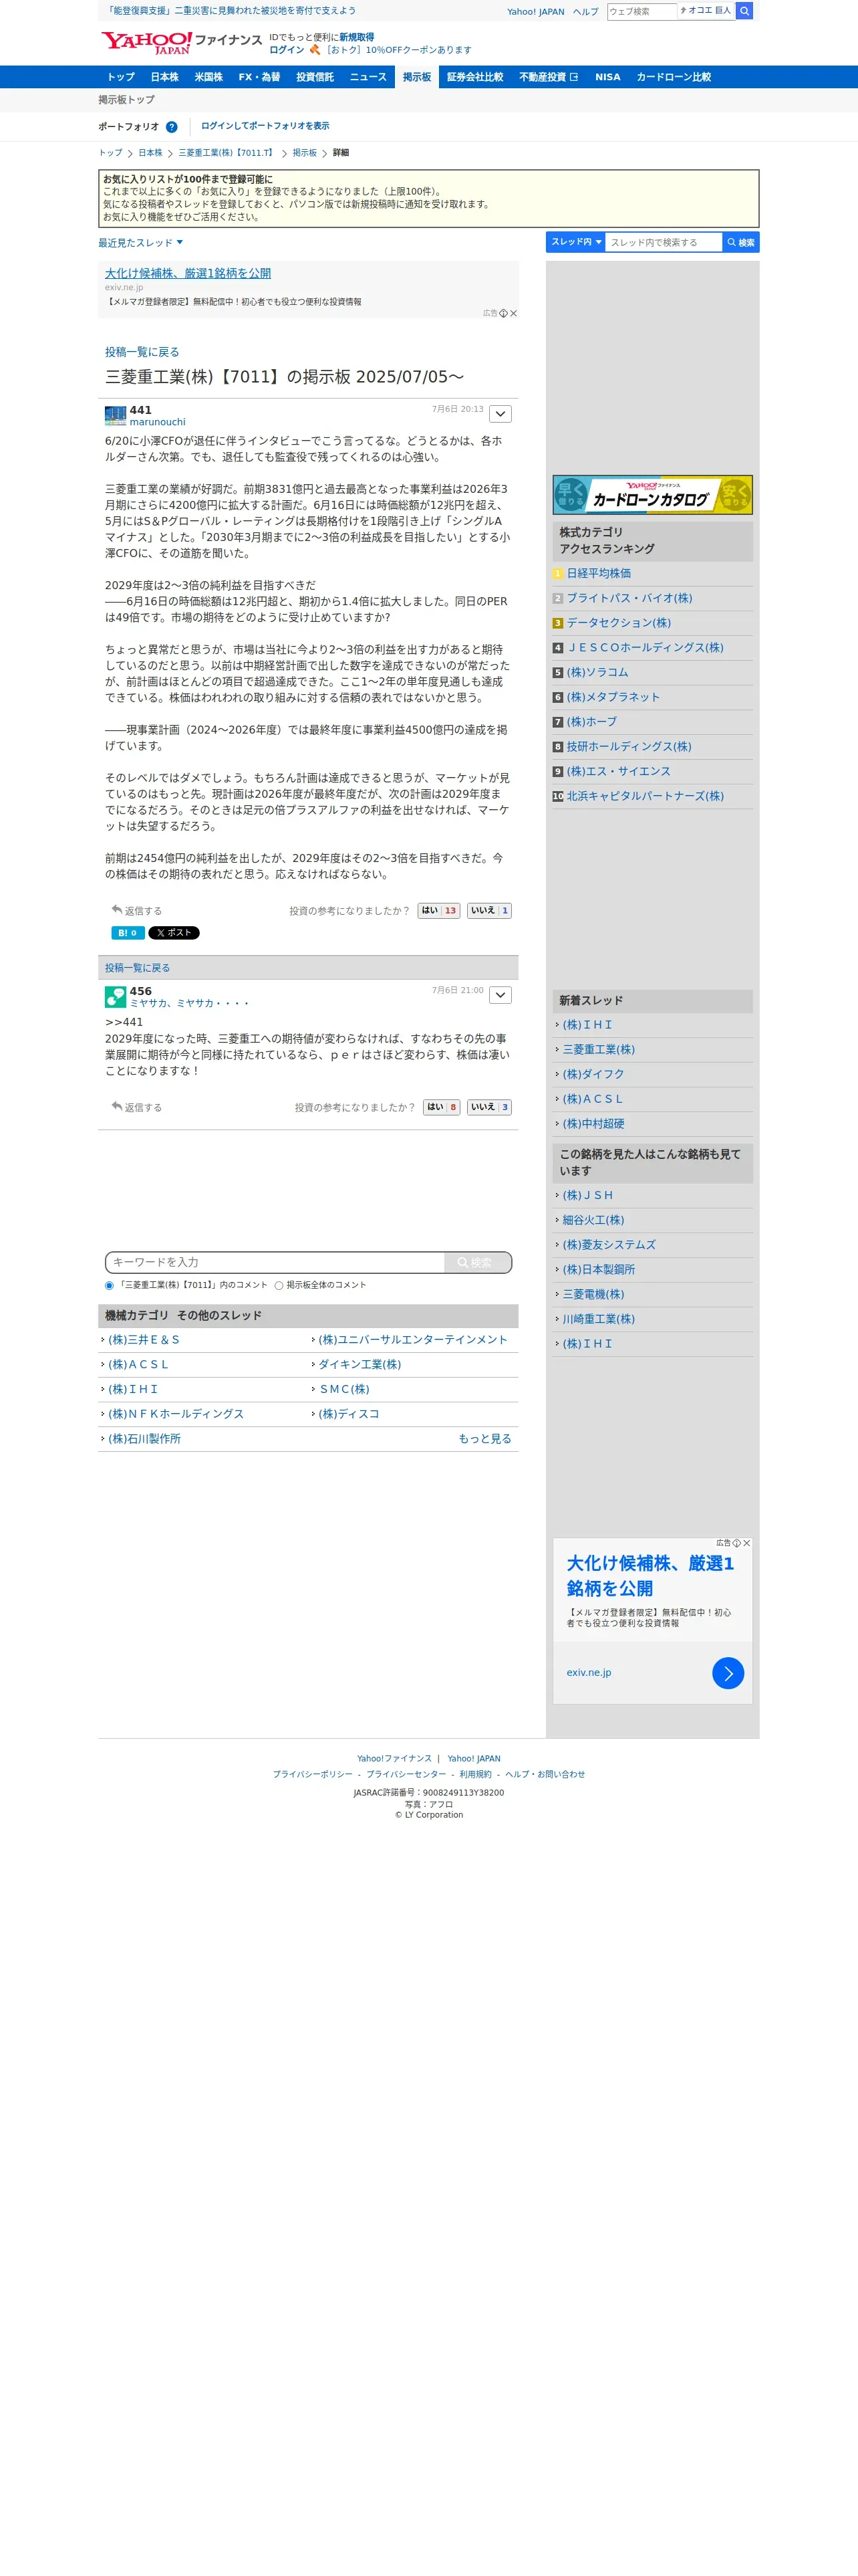Click プライバシーポリシー footer link
The height and width of the screenshot is (2576, 858).
coord(313,1774)
